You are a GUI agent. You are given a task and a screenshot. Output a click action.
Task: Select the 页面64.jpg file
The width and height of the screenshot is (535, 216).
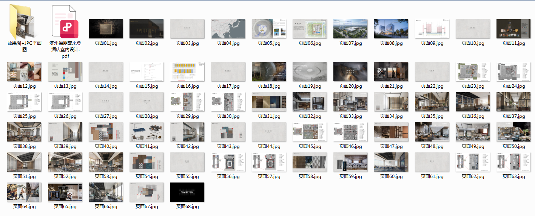(x=24, y=192)
